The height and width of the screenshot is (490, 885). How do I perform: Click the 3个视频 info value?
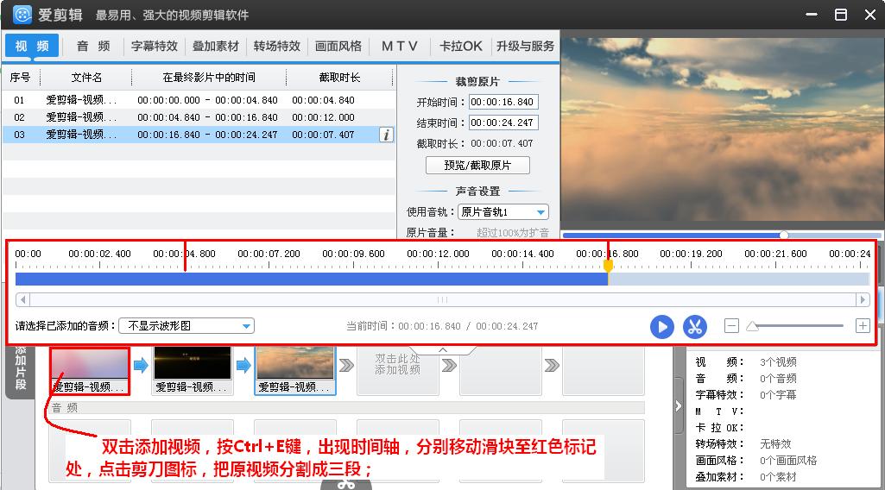(x=778, y=362)
